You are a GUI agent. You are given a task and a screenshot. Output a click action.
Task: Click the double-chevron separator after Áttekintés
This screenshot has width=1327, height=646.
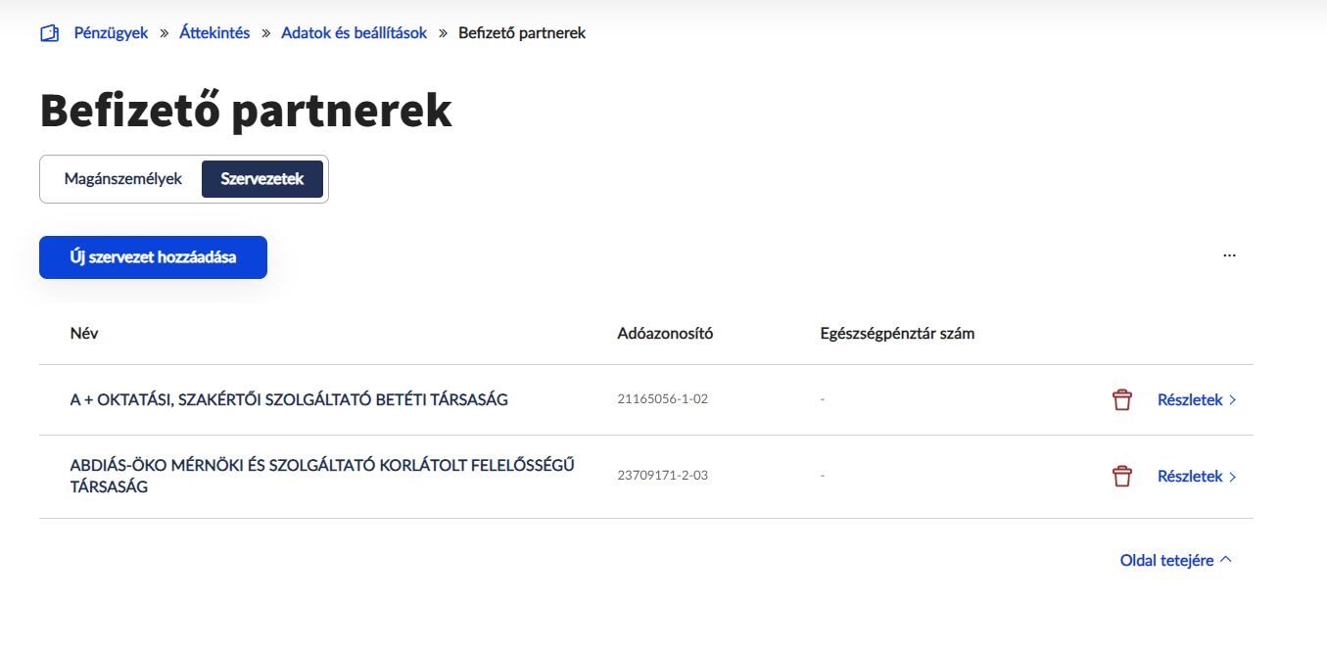coord(264,32)
